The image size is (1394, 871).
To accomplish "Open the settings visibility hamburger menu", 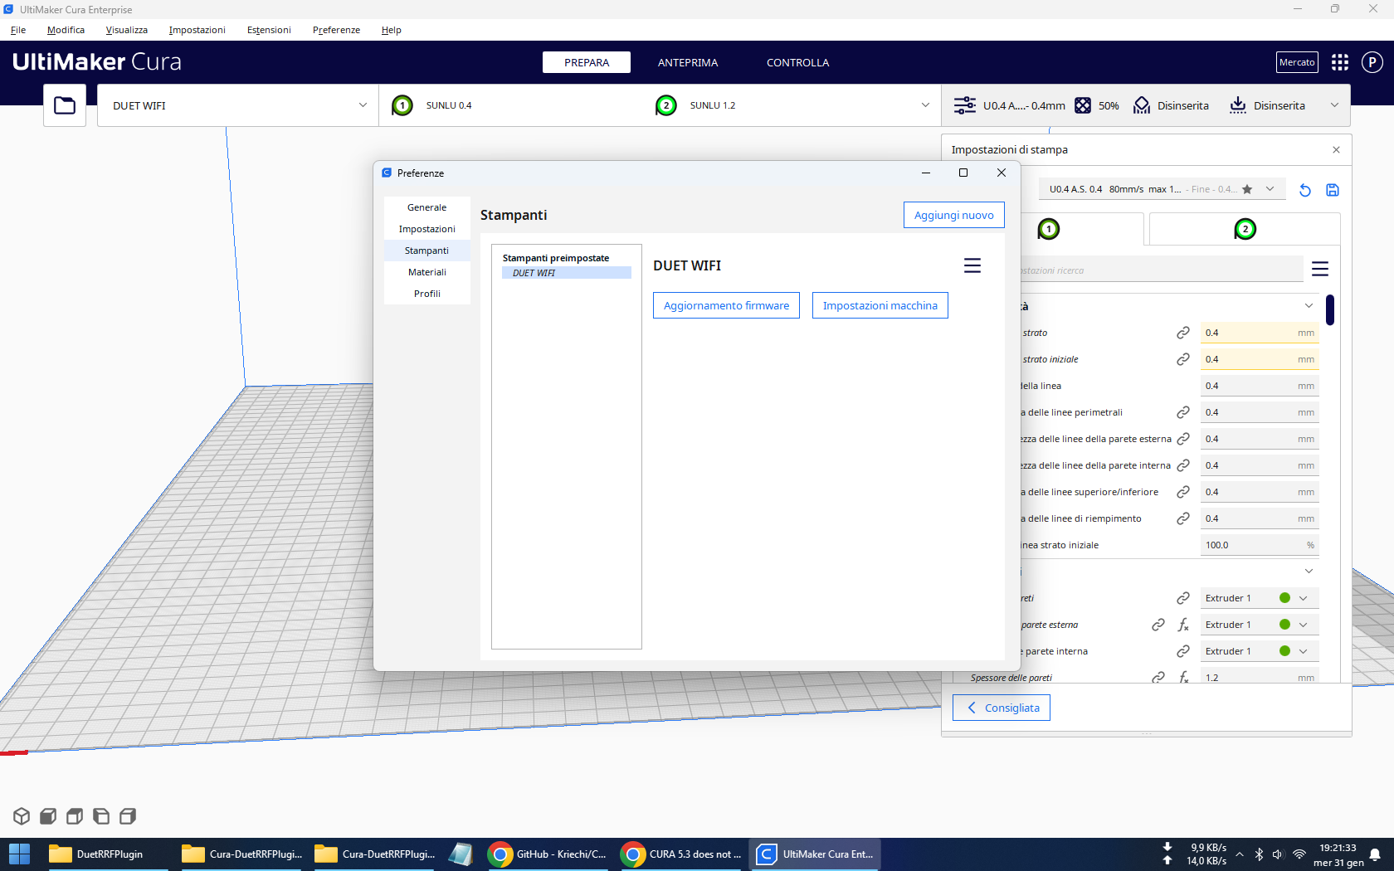I will (x=1320, y=269).
